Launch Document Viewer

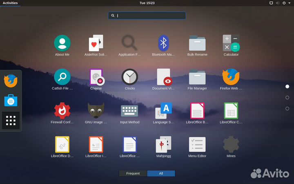163,79
